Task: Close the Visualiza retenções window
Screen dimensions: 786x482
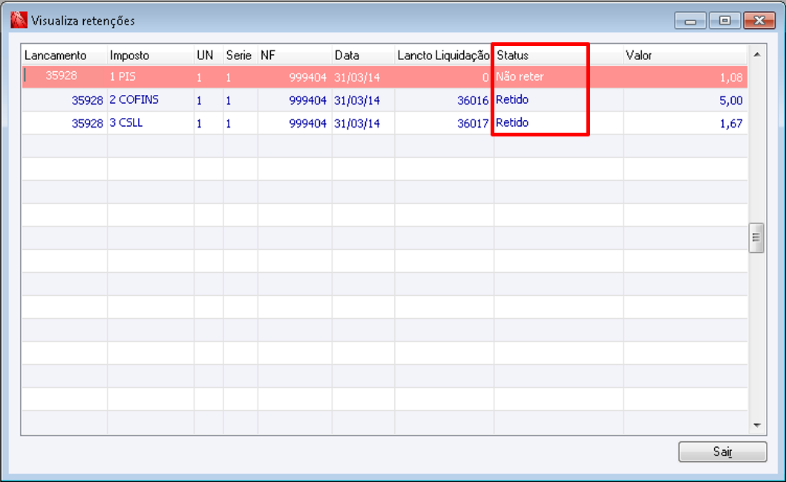Action: point(759,21)
